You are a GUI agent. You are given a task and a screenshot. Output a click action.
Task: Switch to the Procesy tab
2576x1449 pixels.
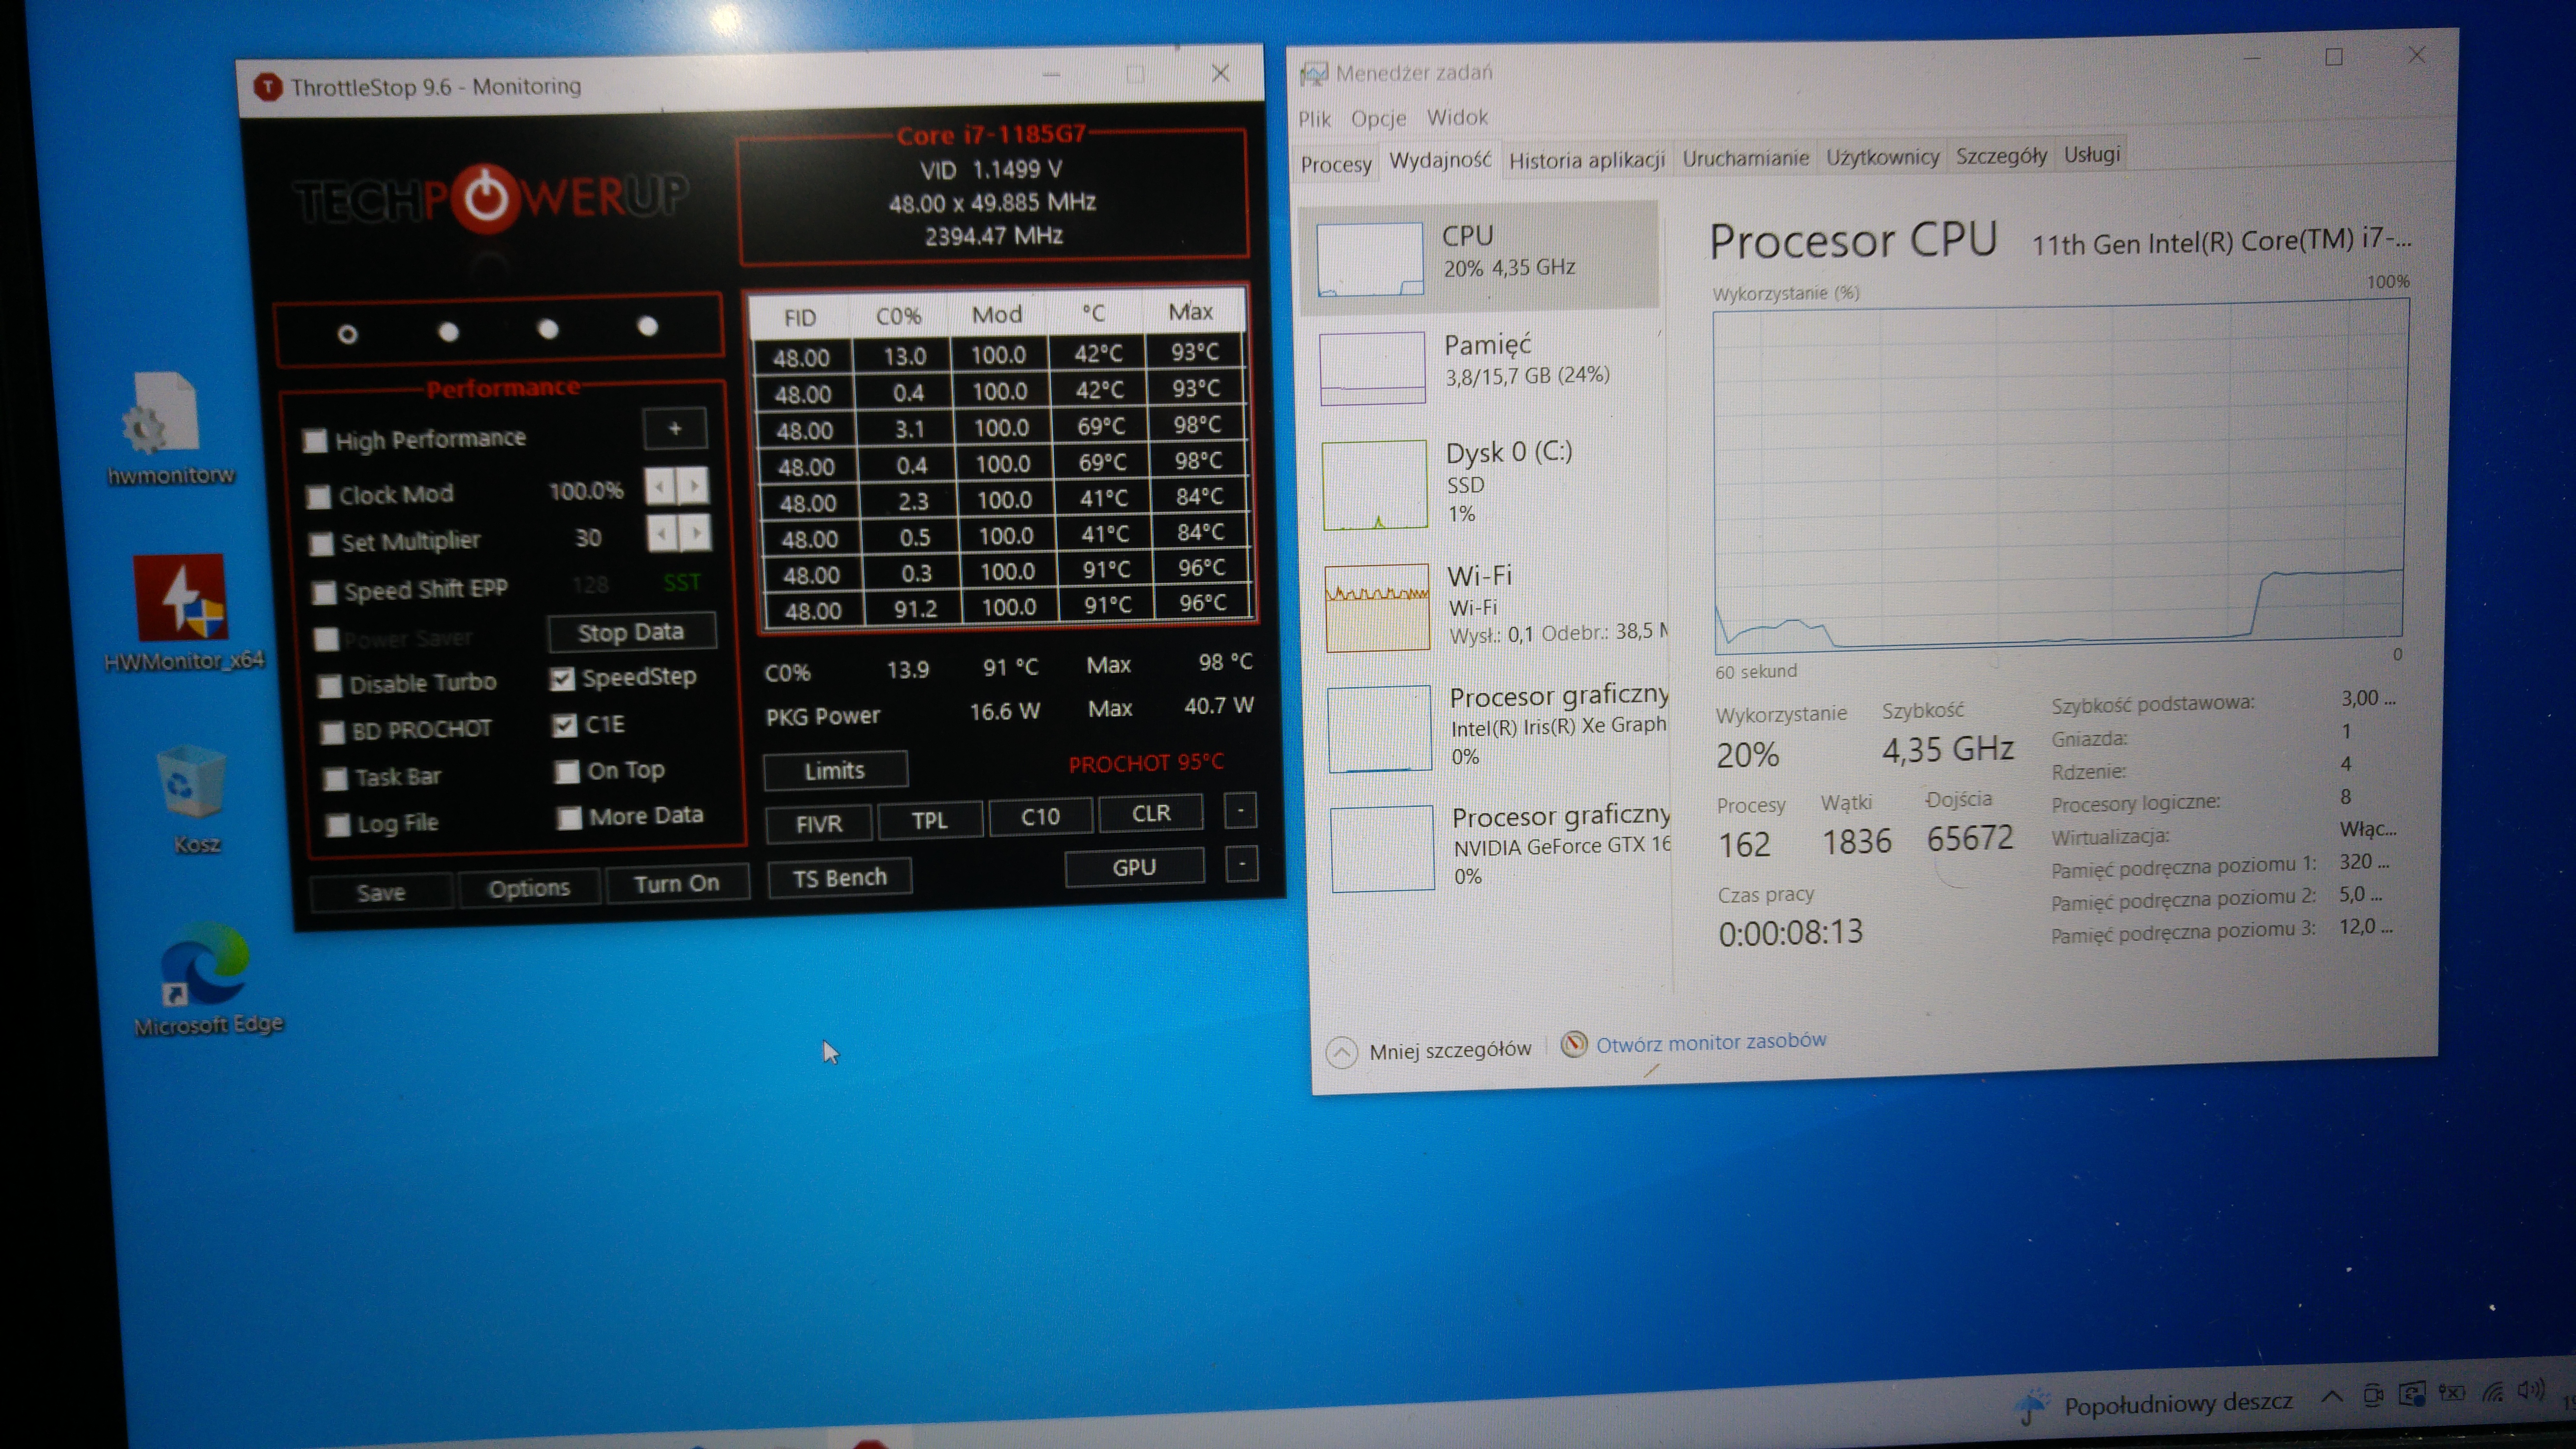pyautogui.click(x=1336, y=164)
